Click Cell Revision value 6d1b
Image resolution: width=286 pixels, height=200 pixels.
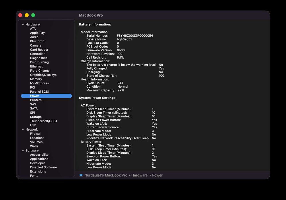pos(120,58)
